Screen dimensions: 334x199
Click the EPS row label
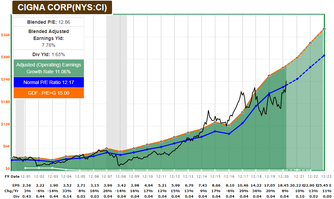tap(16, 185)
